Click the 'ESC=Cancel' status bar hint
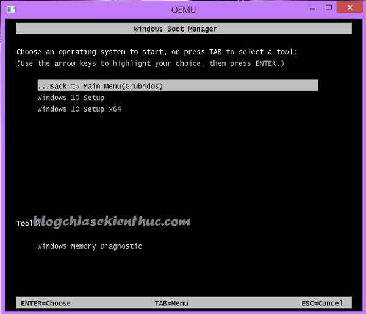Viewport: 366px width, 314px height. [x=322, y=303]
